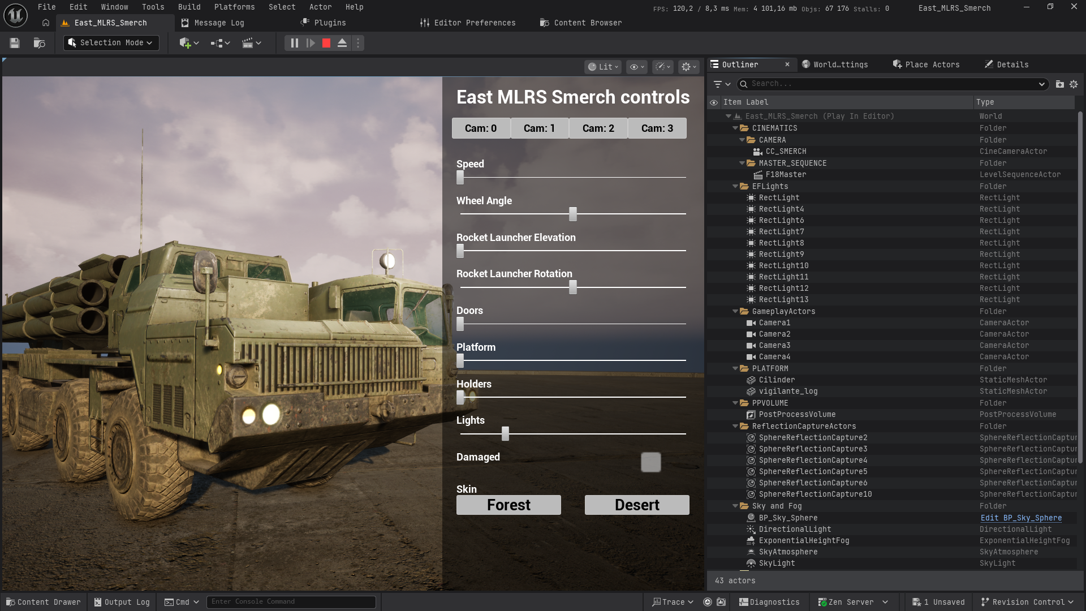Pause the play-in-editor simulation
1086x611 pixels.
pos(294,43)
